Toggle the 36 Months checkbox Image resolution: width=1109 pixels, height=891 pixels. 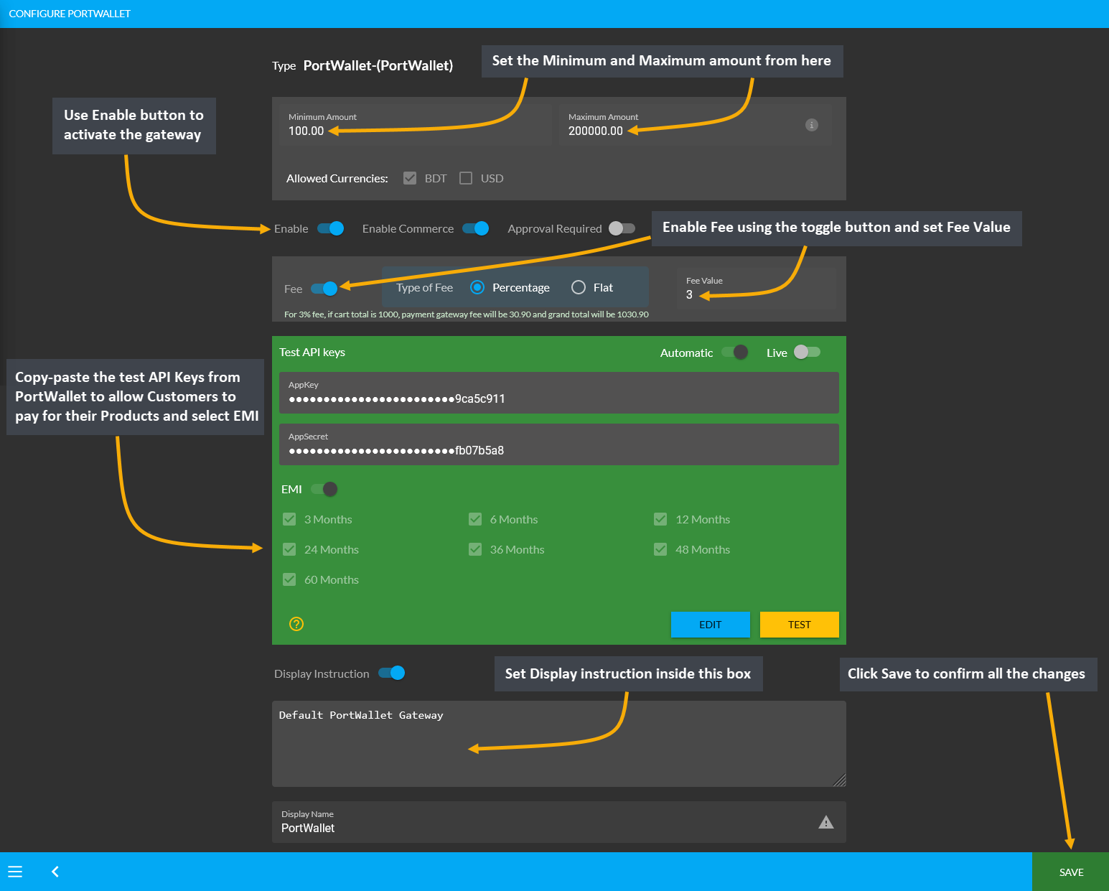[475, 549]
